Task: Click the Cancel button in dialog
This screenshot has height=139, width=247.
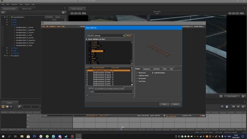Action: click(176, 104)
